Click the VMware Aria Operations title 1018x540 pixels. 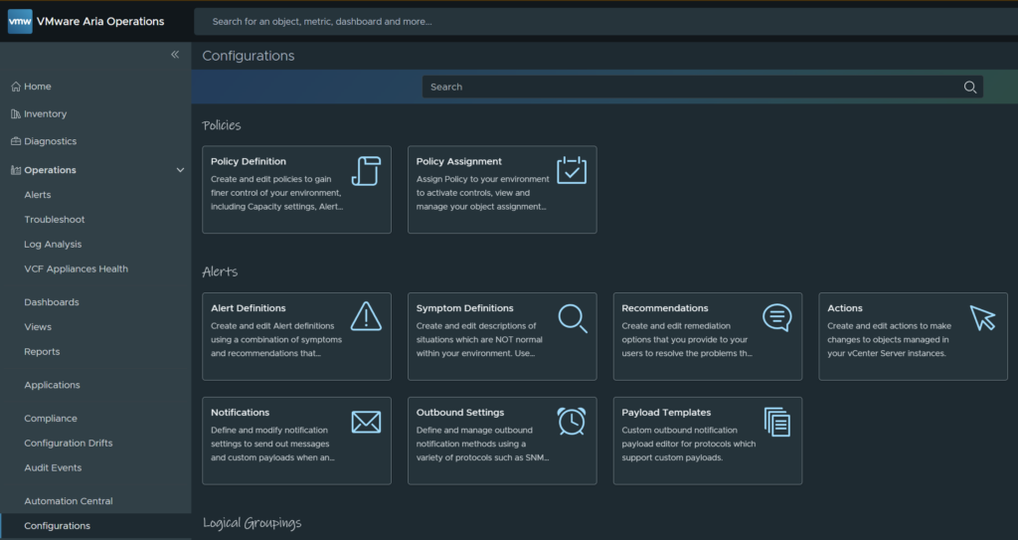pyautogui.click(x=100, y=22)
